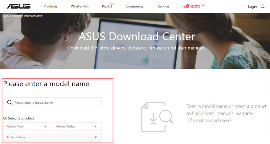The height and width of the screenshot is (144, 270).
Task: Open the Service menu
Action: click(163, 6)
